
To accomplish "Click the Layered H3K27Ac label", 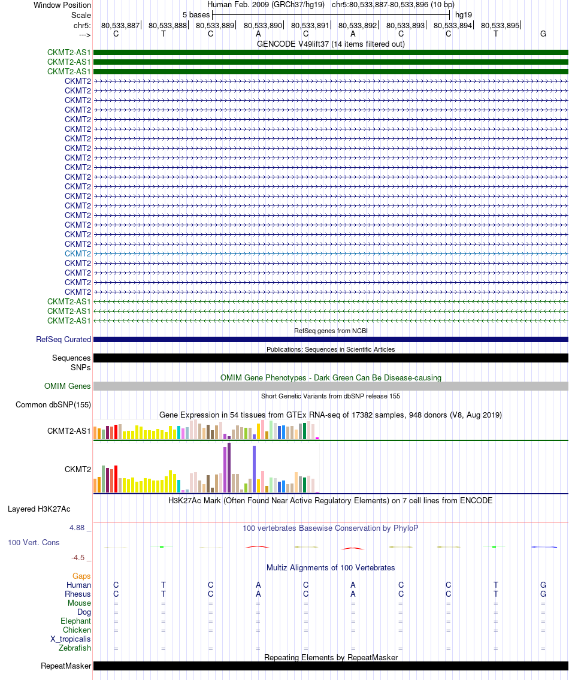I will click(x=39, y=509).
